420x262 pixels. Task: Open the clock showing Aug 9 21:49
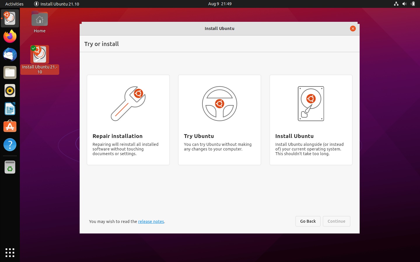[x=220, y=4]
